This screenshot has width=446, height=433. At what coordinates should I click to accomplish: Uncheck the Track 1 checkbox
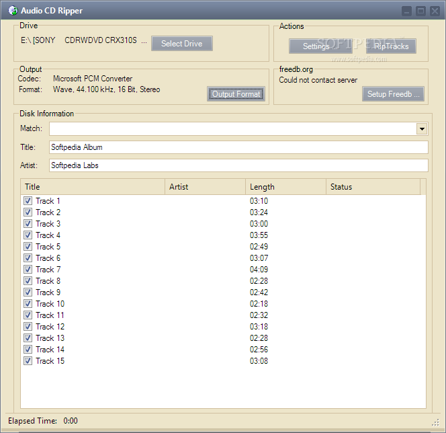28,201
